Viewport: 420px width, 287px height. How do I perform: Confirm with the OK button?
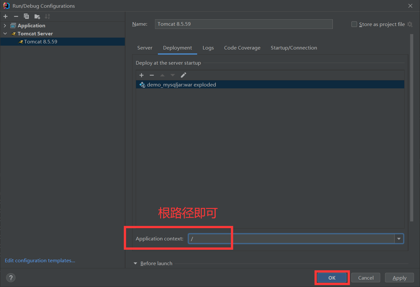coord(332,278)
